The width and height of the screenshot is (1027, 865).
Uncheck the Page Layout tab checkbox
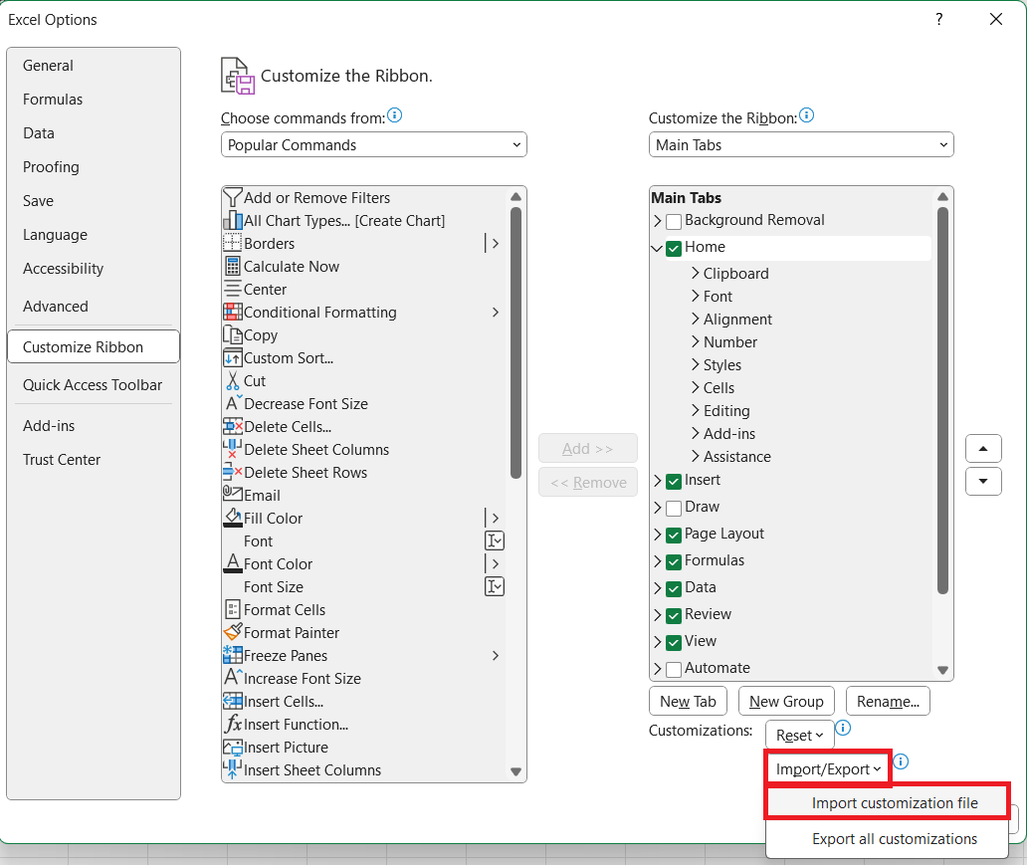(x=674, y=536)
